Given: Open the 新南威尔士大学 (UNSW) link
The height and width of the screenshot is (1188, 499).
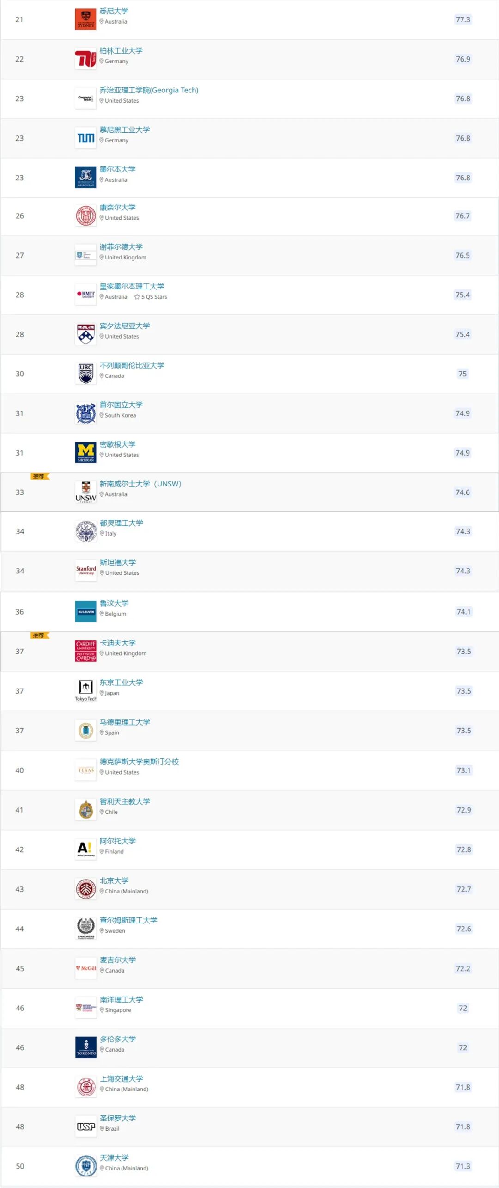Looking at the screenshot, I should (140, 484).
